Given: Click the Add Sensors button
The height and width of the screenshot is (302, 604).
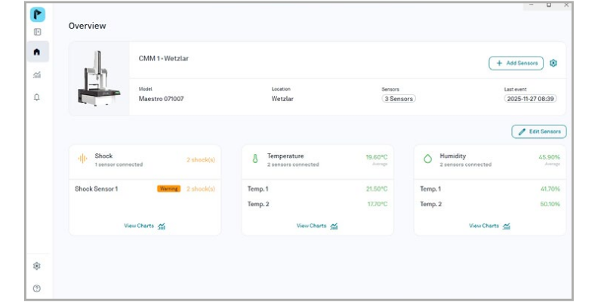Looking at the screenshot, I should pos(516,63).
